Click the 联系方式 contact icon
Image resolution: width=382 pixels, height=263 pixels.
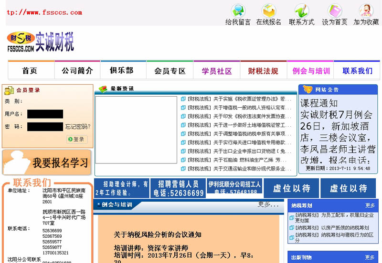[301, 11]
